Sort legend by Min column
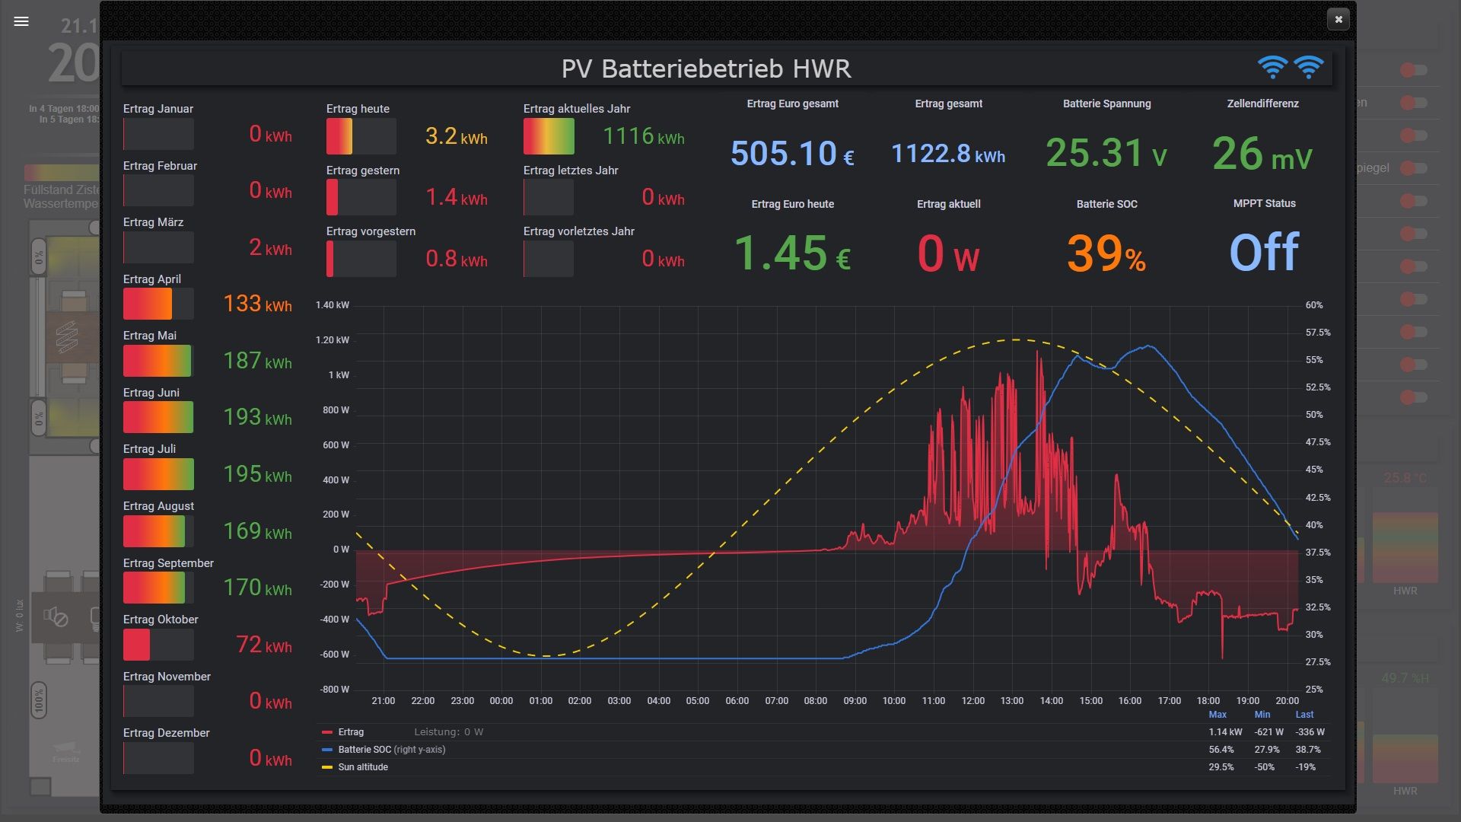This screenshot has height=822, width=1461. click(x=1262, y=715)
